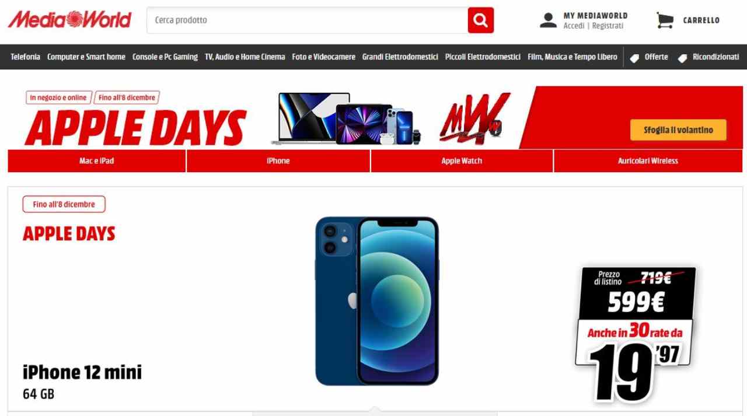Open Console e Pc Gaming menu
This screenshot has height=416, width=747.
pos(165,57)
